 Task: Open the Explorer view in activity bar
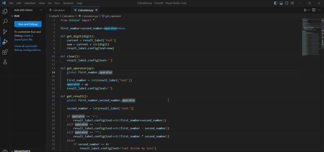click(x=5, y=11)
